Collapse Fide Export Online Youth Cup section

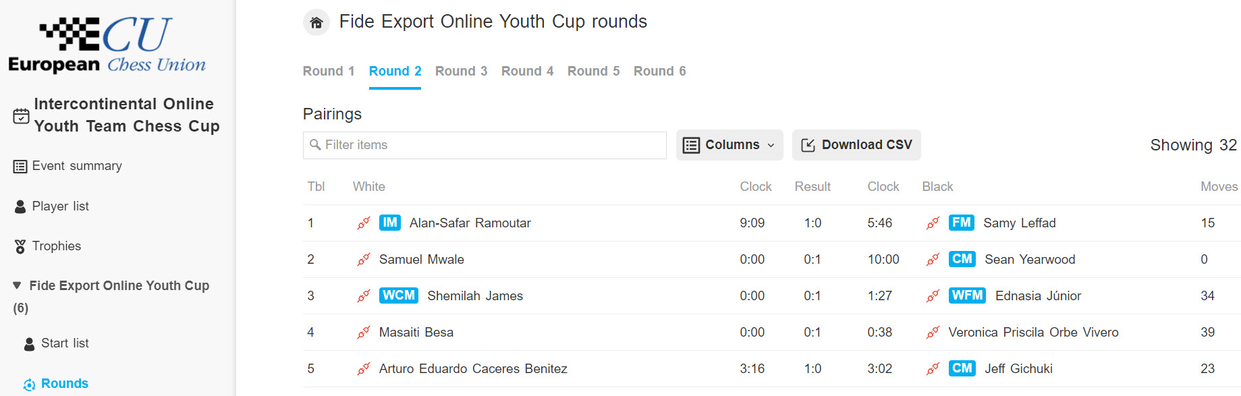point(17,286)
